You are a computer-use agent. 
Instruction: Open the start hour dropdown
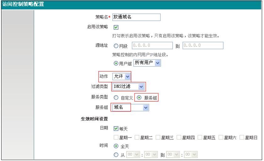coord(132,155)
